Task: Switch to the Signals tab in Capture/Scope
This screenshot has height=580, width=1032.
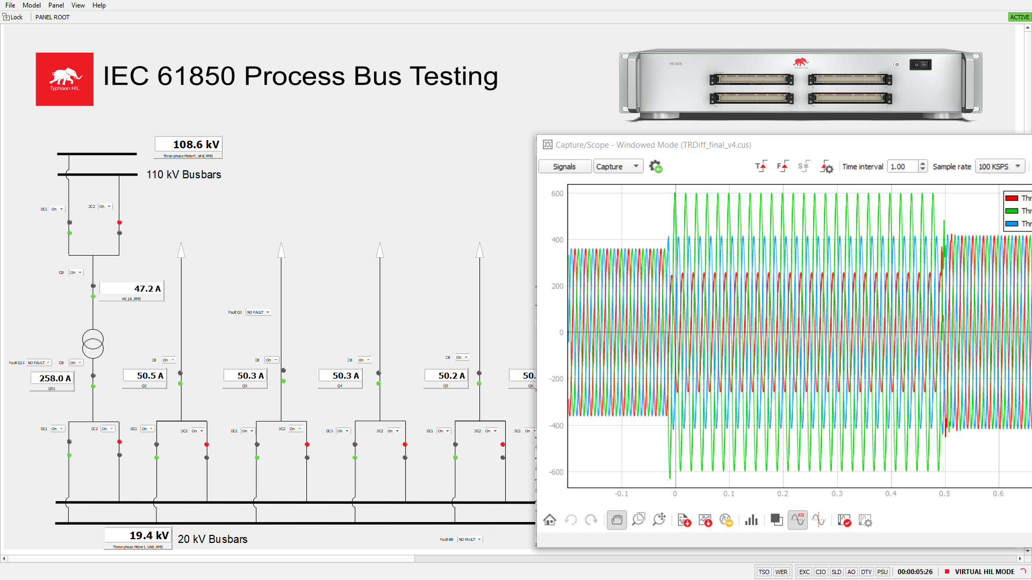Action: (x=564, y=166)
